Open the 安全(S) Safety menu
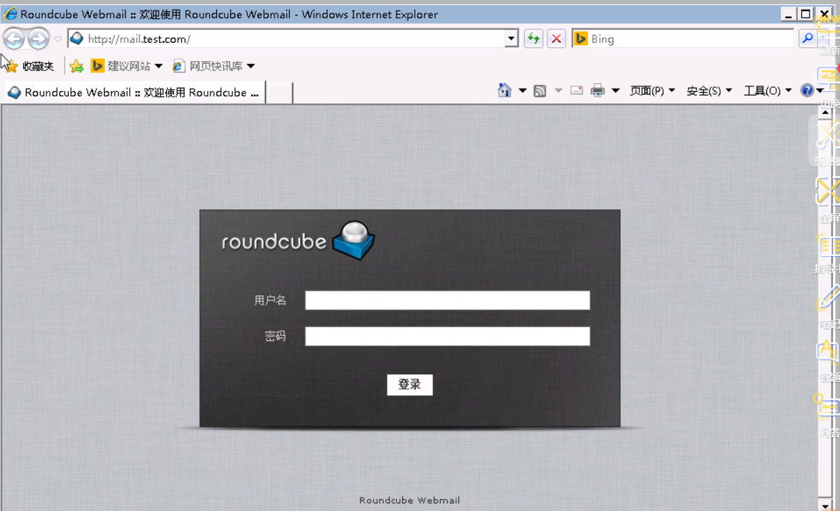Viewport: 840px width, 511px height. coord(709,91)
